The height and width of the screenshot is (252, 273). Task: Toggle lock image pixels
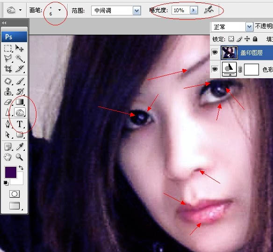[x=239, y=39]
